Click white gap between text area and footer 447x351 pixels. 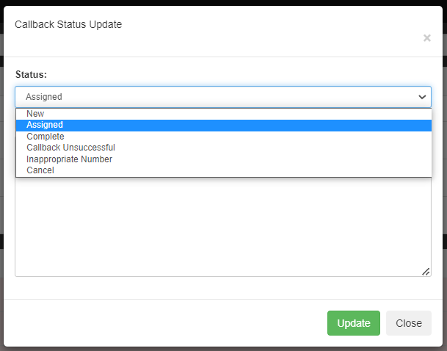point(223,288)
